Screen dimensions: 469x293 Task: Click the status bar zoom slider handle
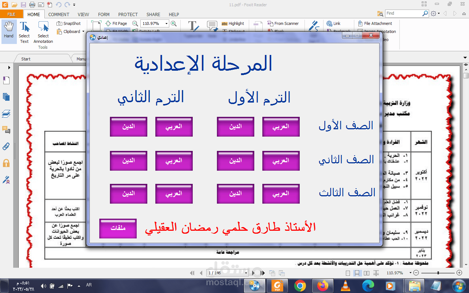point(438,273)
